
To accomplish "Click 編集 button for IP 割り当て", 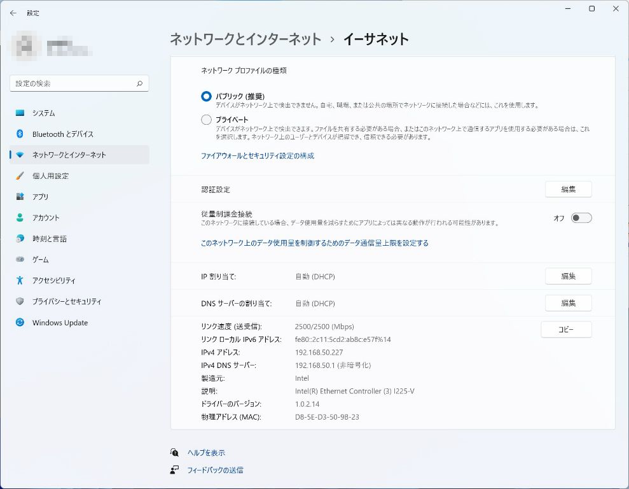I will click(568, 276).
